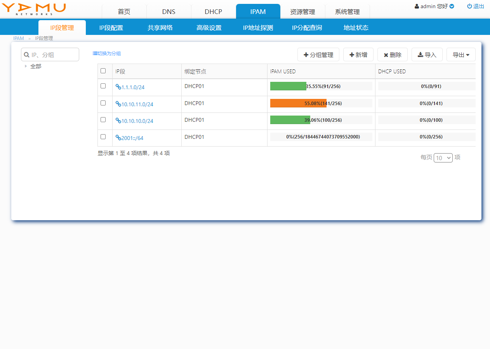Check the box for 2001::/64 row
The width and height of the screenshot is (490, 349).
(x=103, y=137)
